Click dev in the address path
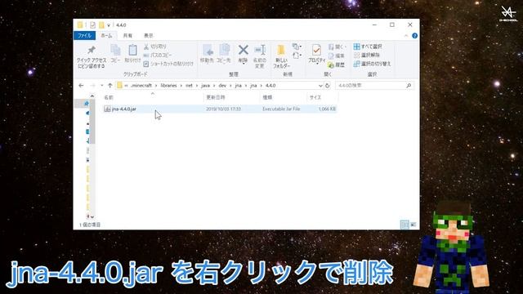 point(222,86)
